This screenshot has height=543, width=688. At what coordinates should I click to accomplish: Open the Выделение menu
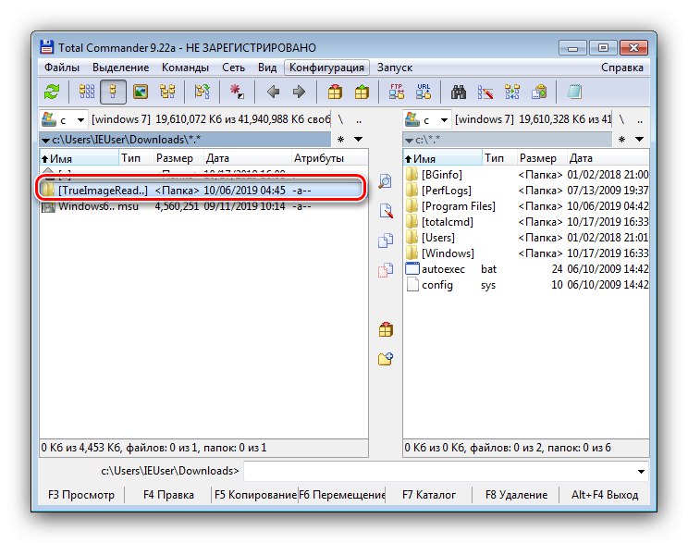[x=120, y=68]
